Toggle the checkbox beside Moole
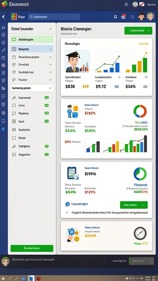 (x=14, y=138)
